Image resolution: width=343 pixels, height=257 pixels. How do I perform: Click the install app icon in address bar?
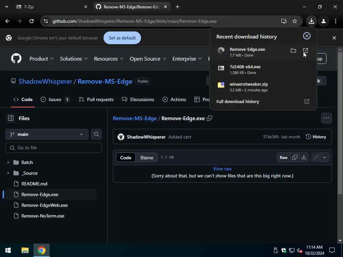pos(284,21)
